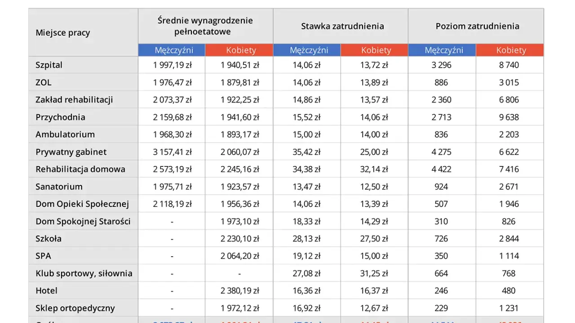Select the cell '1 879,81 zł'
This screenshot has width=575, height=323.
click(x=240, y=83)
